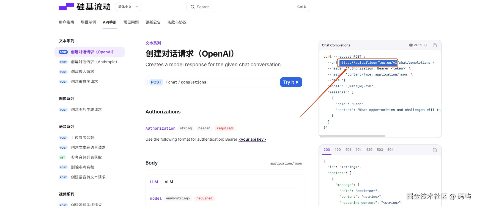Select the 503 response tab

pyautogui.click(x=380, y=150)
